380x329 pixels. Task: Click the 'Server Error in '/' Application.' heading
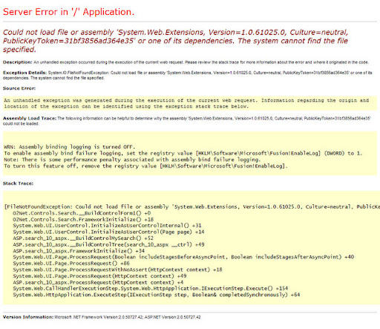click(68, 12)
